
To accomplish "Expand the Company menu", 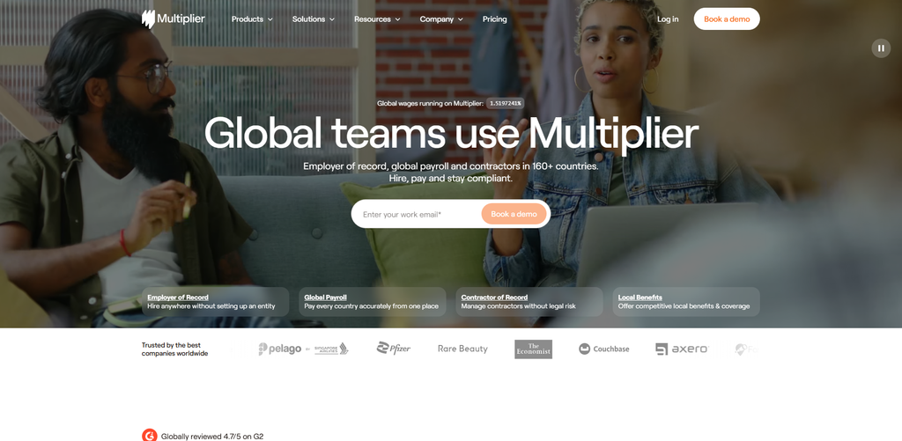I will (441, 19).
